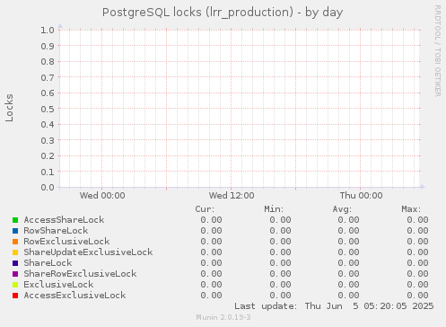Click the blue RowShareLock color swatch

(15, 231)
